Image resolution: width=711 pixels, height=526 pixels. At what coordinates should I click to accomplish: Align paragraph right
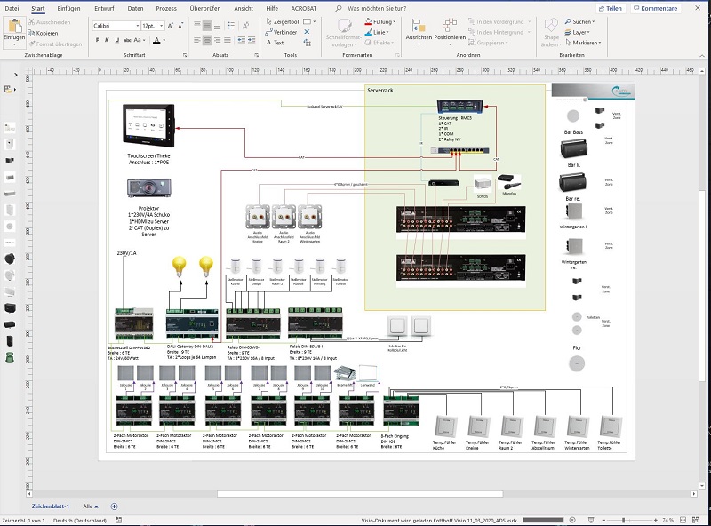[x=217, y=40]
